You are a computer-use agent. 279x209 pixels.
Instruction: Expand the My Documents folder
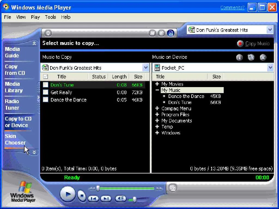157,121
